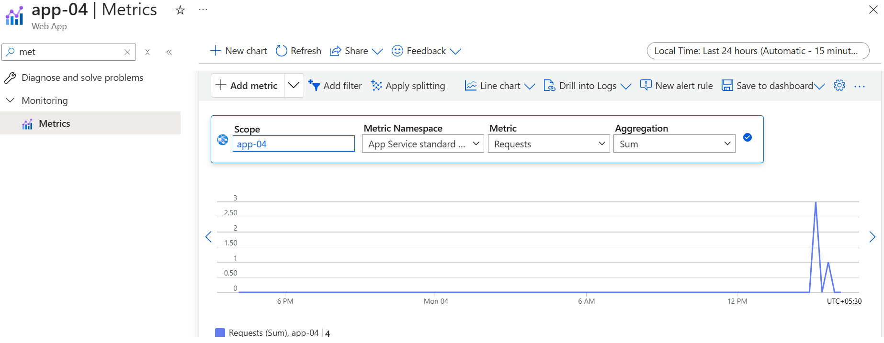Expand the Add metric dropdown arrow
Image resolution: width=884 pixels, height=343 pixels.
pyautogui.click(x=294, y=86)
